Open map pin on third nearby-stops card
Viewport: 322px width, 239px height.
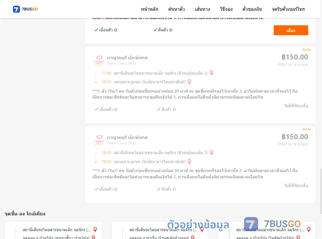tap(309, 229)
